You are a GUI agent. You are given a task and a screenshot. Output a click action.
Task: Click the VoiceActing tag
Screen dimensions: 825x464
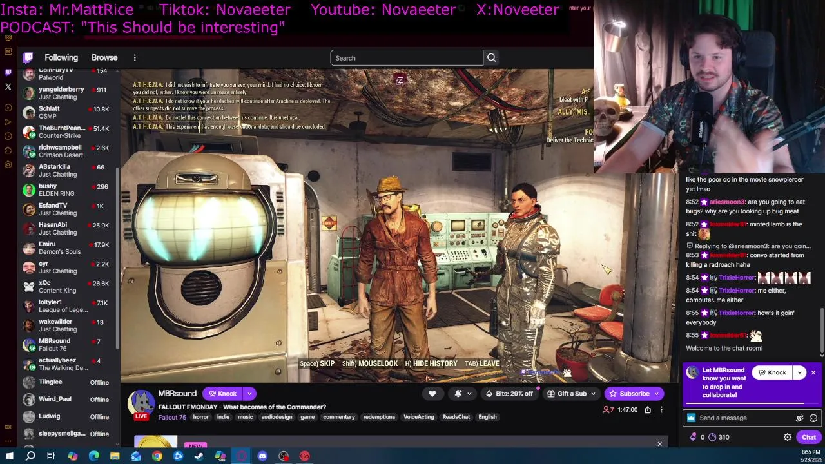pos(419,417)
